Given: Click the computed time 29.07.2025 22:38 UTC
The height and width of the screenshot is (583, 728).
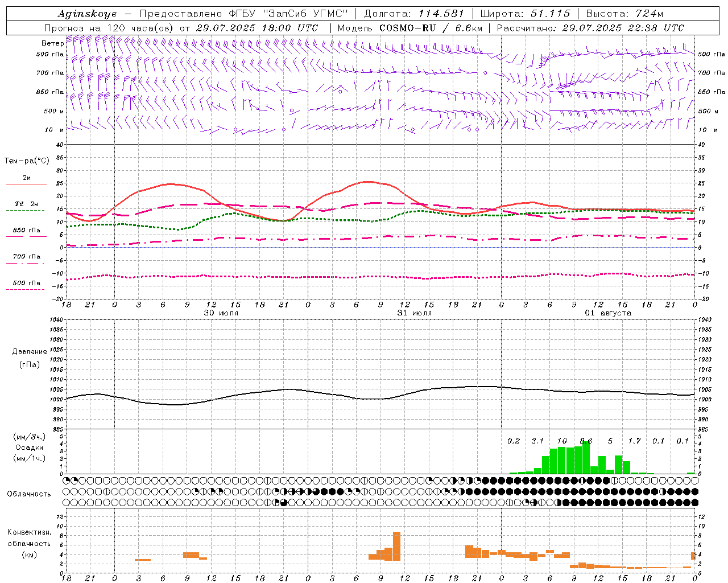Looking at the screenshot, I should 623,28.
